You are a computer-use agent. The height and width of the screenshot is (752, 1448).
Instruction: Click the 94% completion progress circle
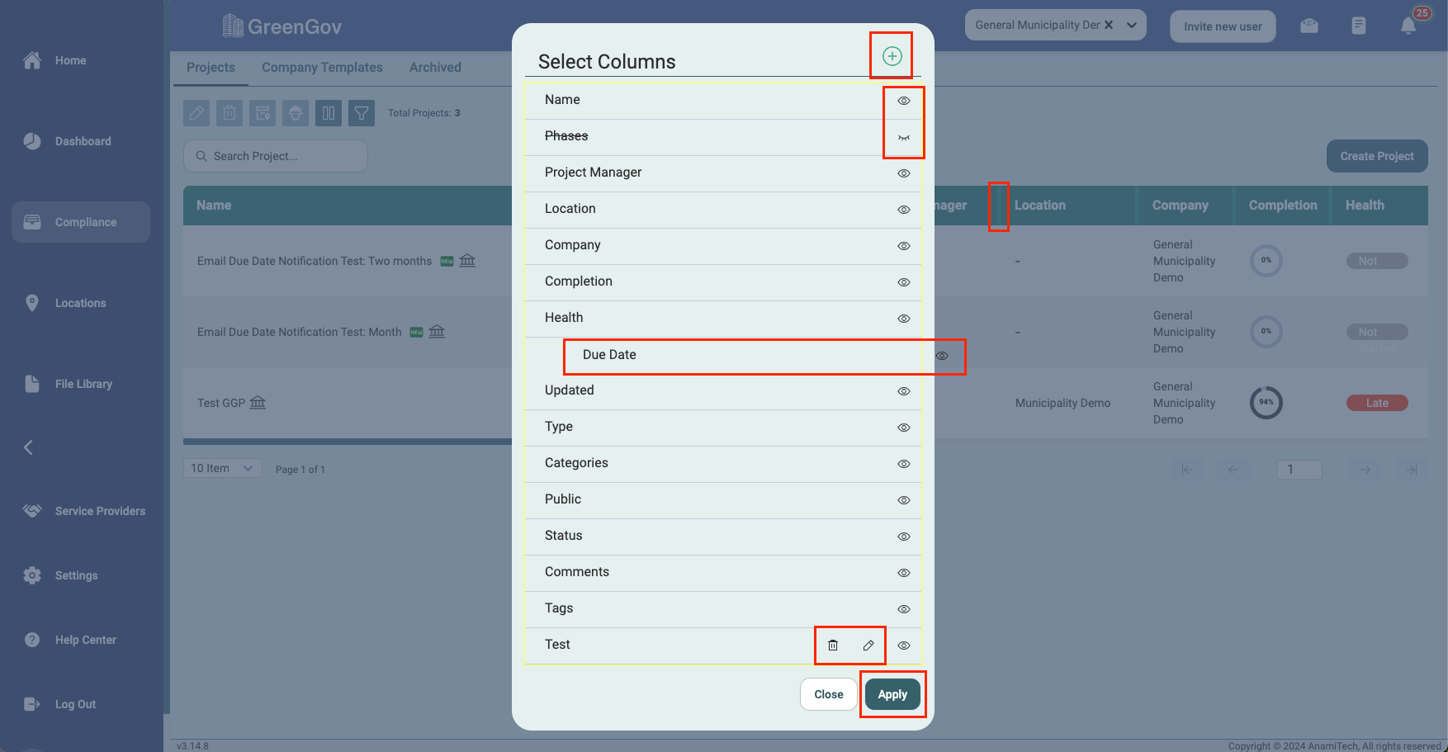pos(1266,403)
